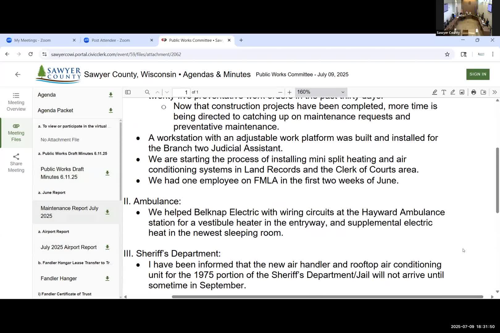View site information icon in address bar
The width and height of the screenshot is (500, 333).
44,54
